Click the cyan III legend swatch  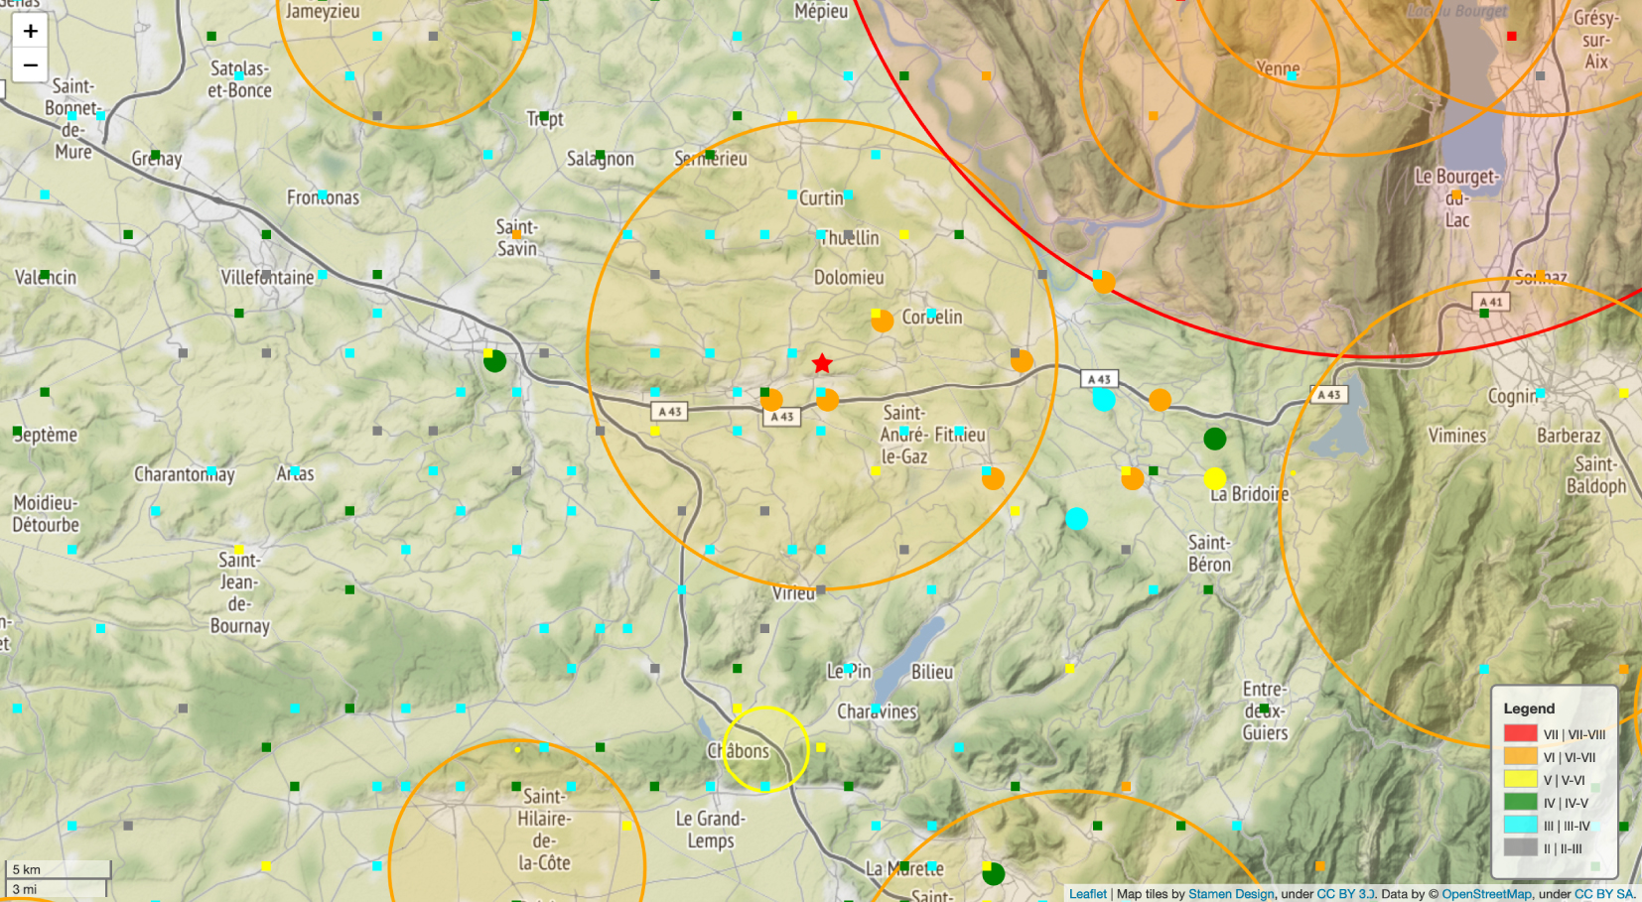[1520, 826]
